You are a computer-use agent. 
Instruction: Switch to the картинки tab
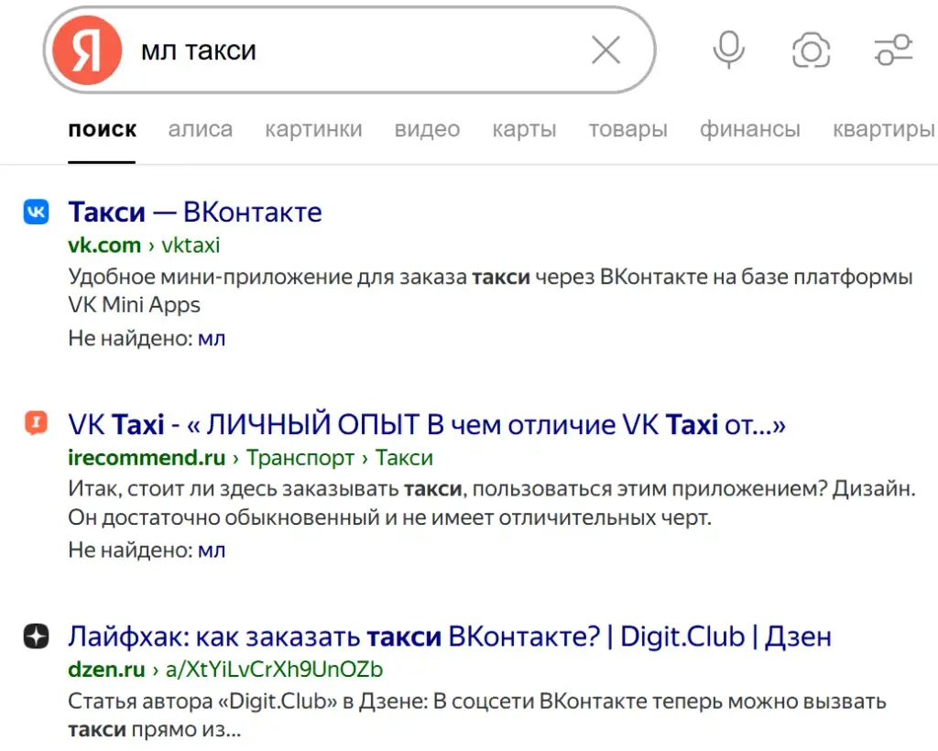coord(313,129)
